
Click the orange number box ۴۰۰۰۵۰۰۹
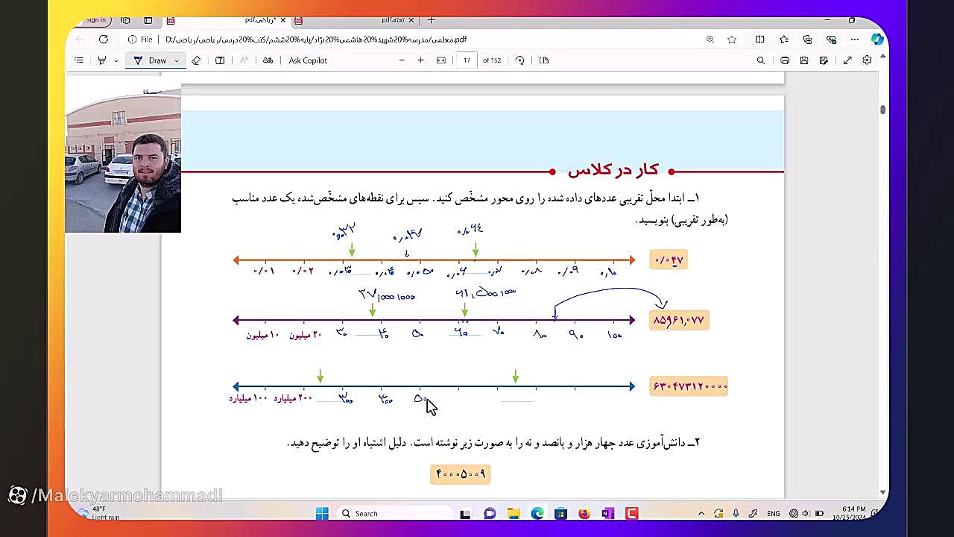coord(461,474)
